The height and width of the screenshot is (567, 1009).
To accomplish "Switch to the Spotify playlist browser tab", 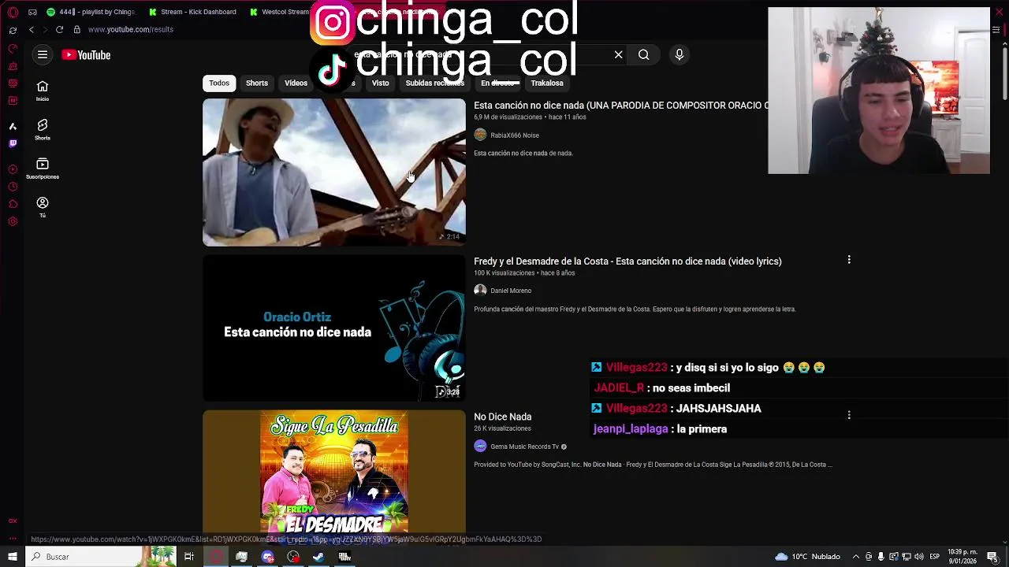I will pyautogui.click(x=91, y=12).
